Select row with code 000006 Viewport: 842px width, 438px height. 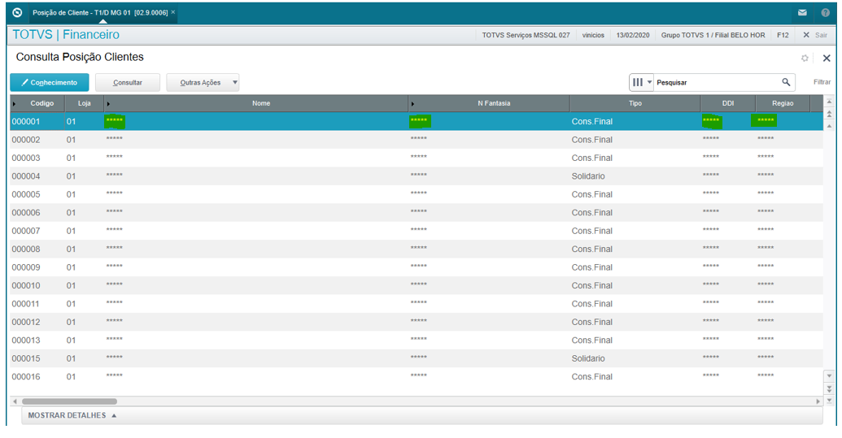(417, 212)
